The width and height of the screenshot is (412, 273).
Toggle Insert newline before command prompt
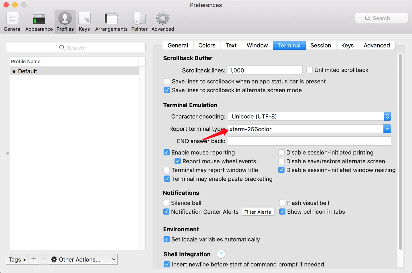(x=167, y=264)
